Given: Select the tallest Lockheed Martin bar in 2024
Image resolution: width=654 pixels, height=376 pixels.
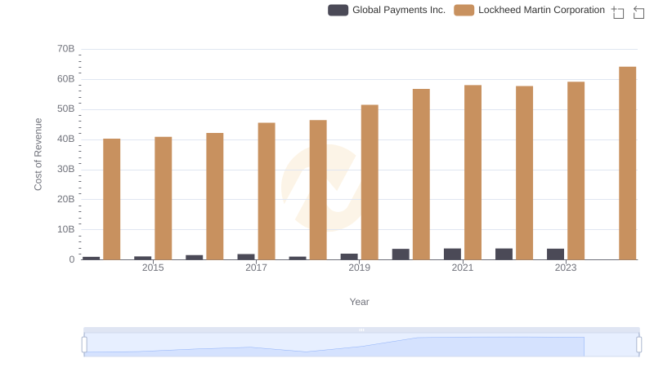Looking at the screenshot, I should [627, 163].
